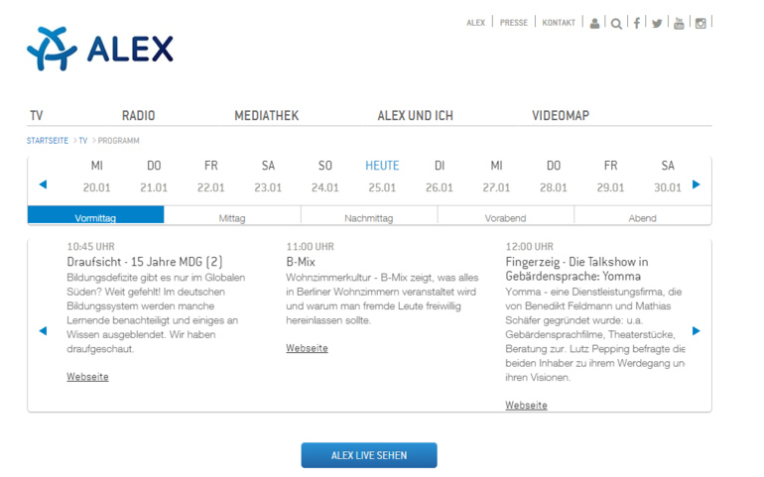Click the 11:00 UHR time label
Screen dimensions: 764x477
310,247
